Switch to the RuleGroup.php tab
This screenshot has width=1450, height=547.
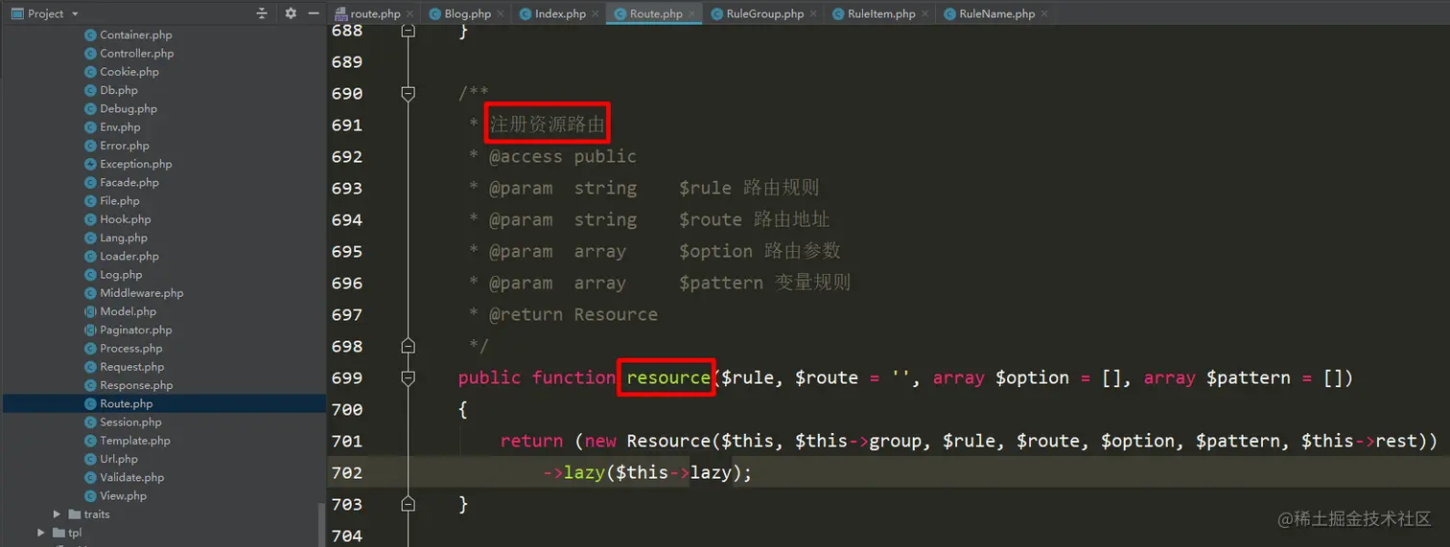click(x=764, y=13)
